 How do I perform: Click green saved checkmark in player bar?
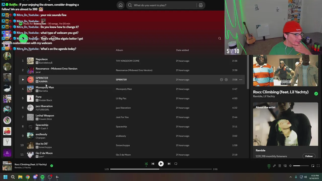coord(52,166)
